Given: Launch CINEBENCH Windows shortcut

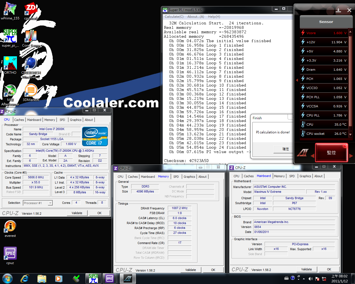Looking at the screenshot, I should [31, 67].
